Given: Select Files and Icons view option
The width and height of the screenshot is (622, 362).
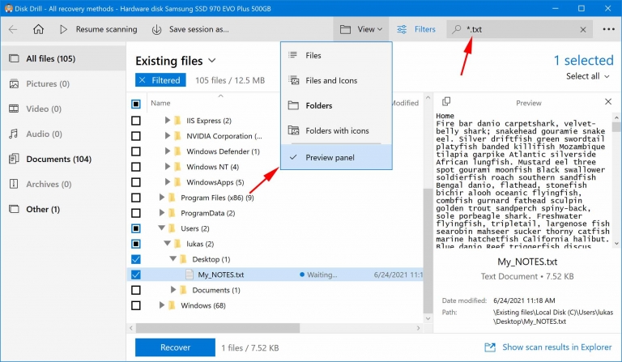Looking at the screenshot, I should point(330,80).
